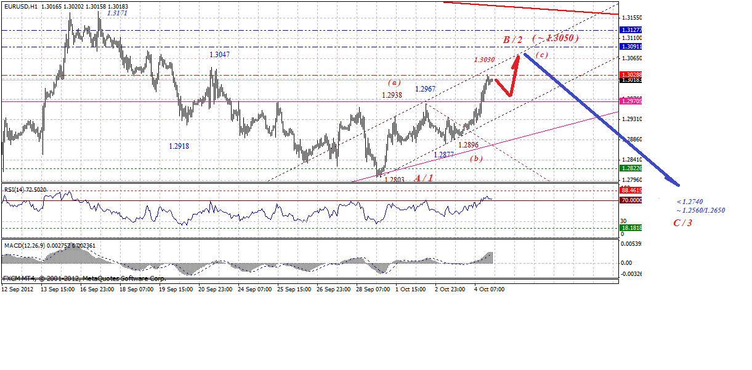Click the 1.30650 price axis value

click(632, 58)
